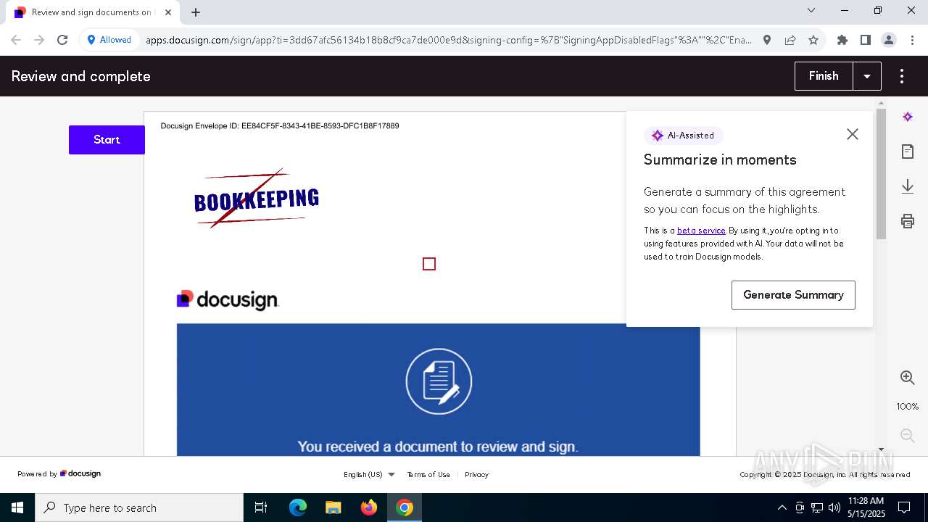Click the taskbar search box
The height and width of the screenshot is (522, 928).
(139, 507)
